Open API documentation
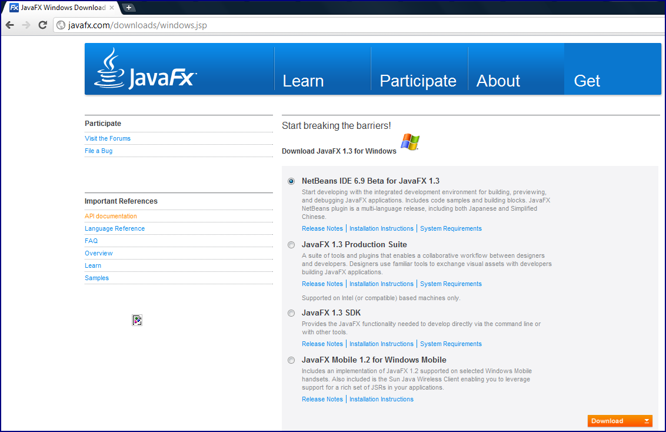The height and width of the screenshot is (432, 666). (111, 216)
